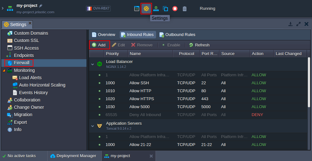Sort by Protocol column header
312x161 pixels.
tap(186, 54)
